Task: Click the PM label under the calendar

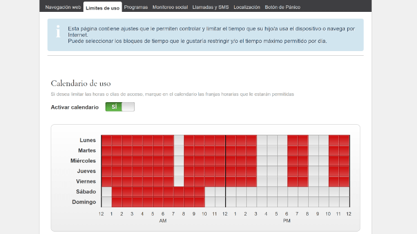Action: tap(287, 221)
